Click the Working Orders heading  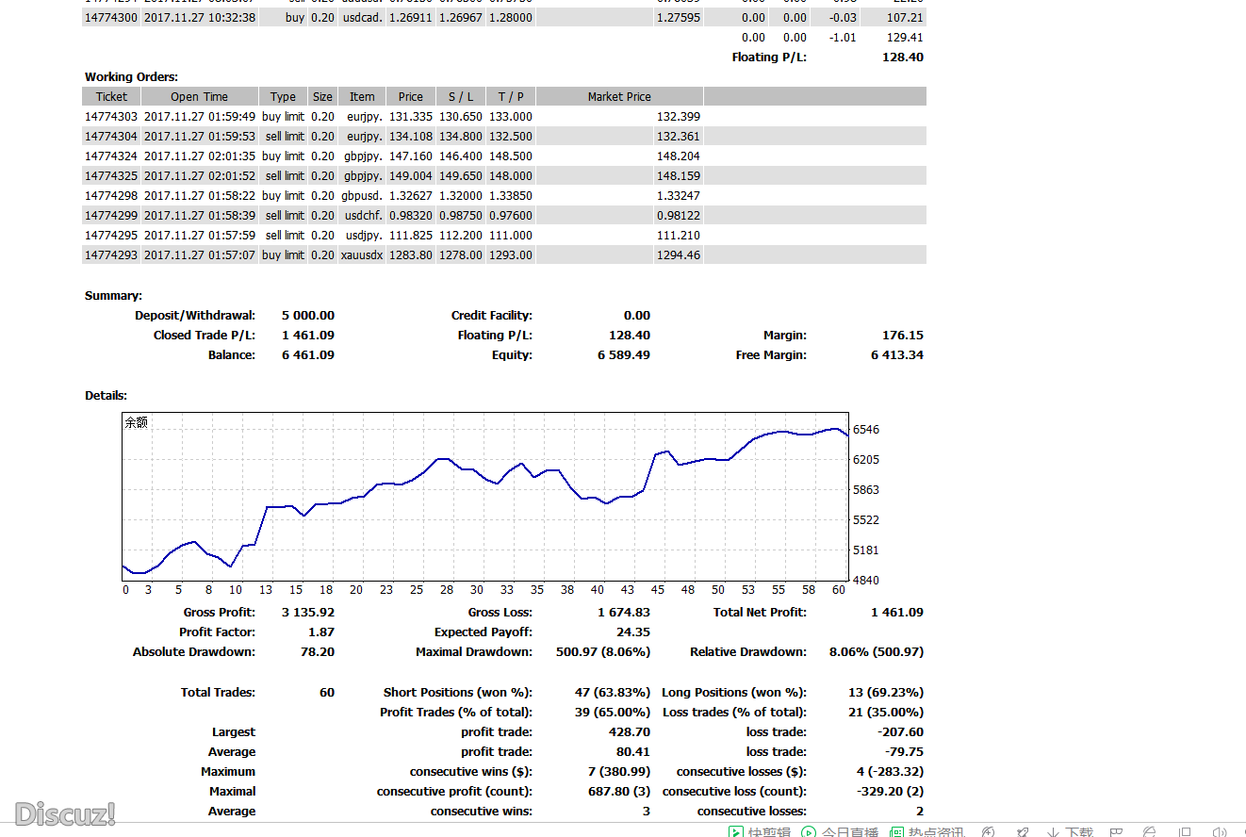(x=131, y=76)
